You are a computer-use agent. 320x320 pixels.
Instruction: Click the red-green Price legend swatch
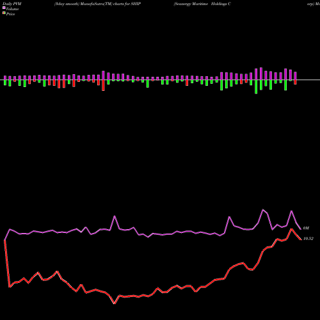(x=4, y=13)
